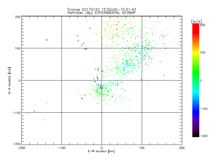Viewport: 214px width, 161px height.
Task: Click the title text 'Tromsø 20170122 15:50:00-15:51:43'
Action: [x=101, y=9]
